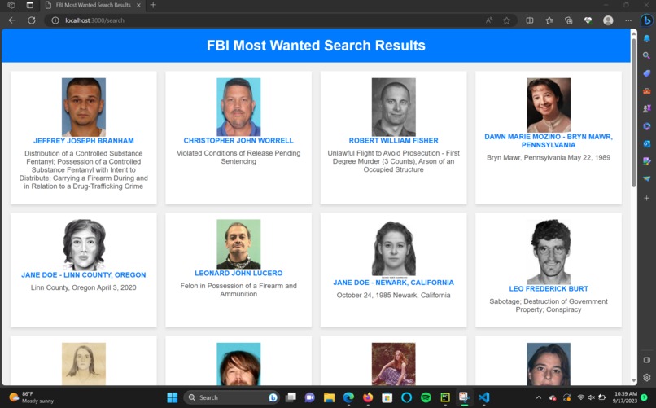Open a new browser tab
This screenshot has width=656, height=408.
tap(153, 5)
